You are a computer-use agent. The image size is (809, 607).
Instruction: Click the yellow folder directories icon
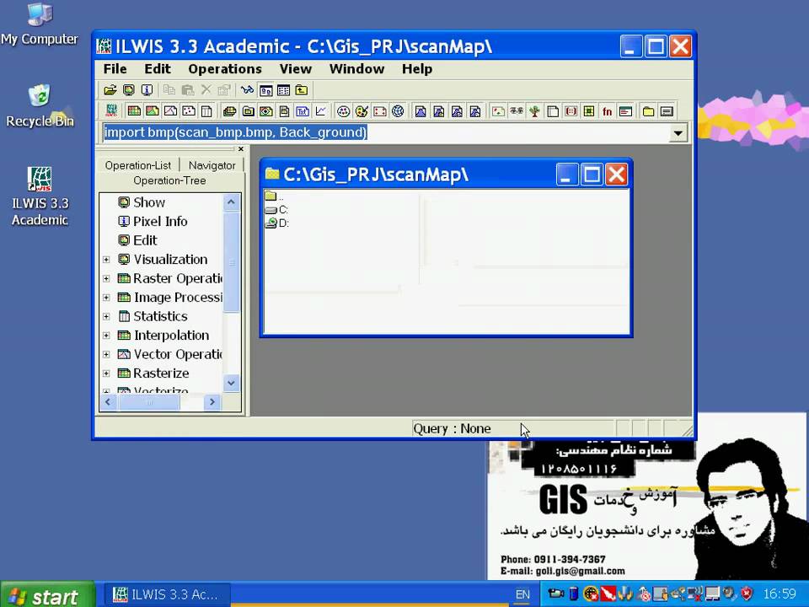click(x=649, y=111)
